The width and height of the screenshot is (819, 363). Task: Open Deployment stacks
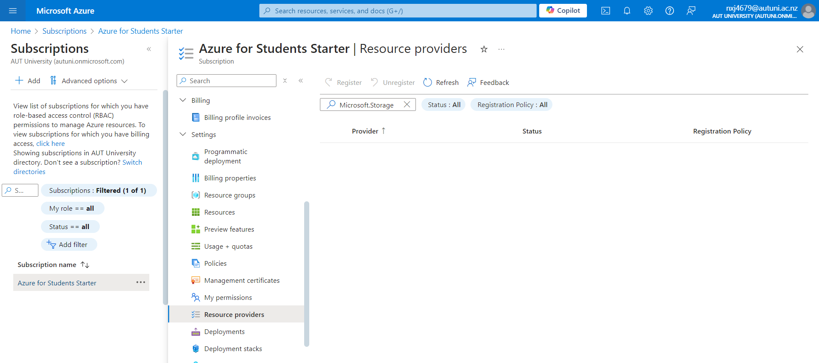233,348
